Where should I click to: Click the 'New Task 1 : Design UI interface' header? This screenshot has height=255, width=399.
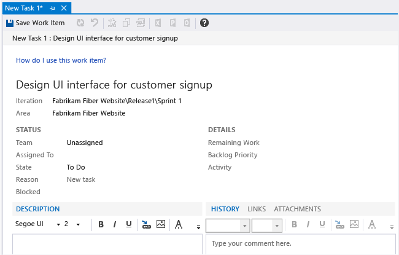[x=95, y=38]
